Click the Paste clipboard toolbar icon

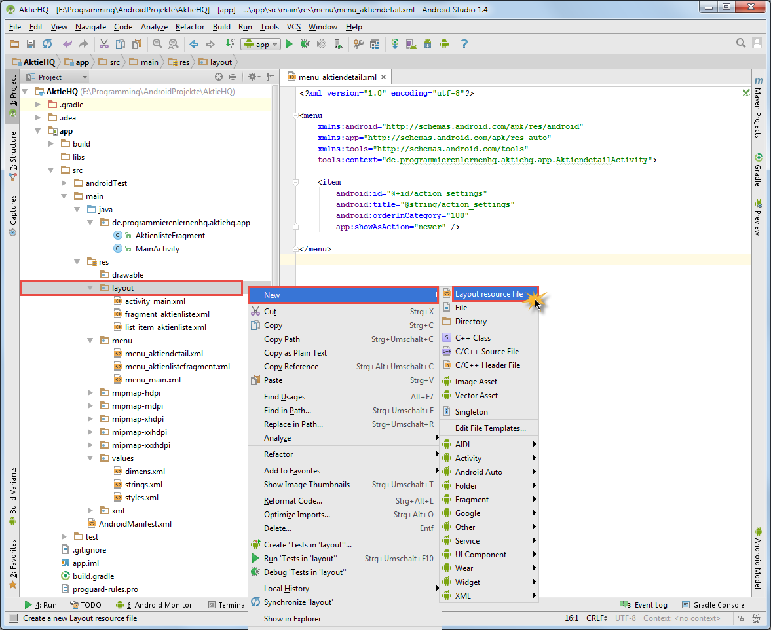(x=137, y=45)
